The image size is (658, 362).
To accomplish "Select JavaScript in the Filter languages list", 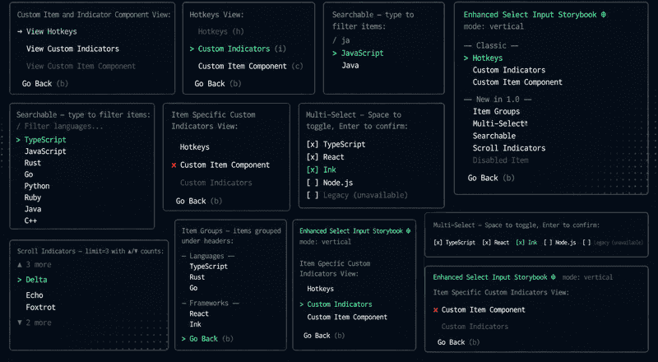I will click(x=45, y=151).
